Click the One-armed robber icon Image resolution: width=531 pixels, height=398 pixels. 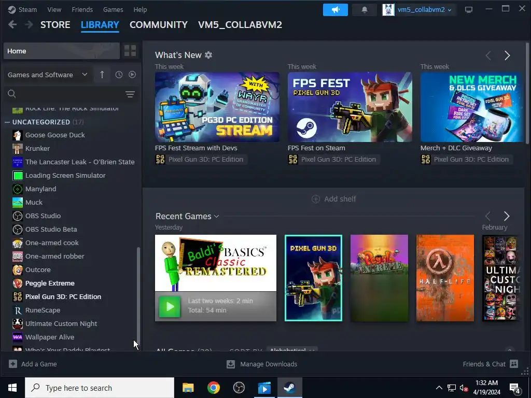pos(18,256)
